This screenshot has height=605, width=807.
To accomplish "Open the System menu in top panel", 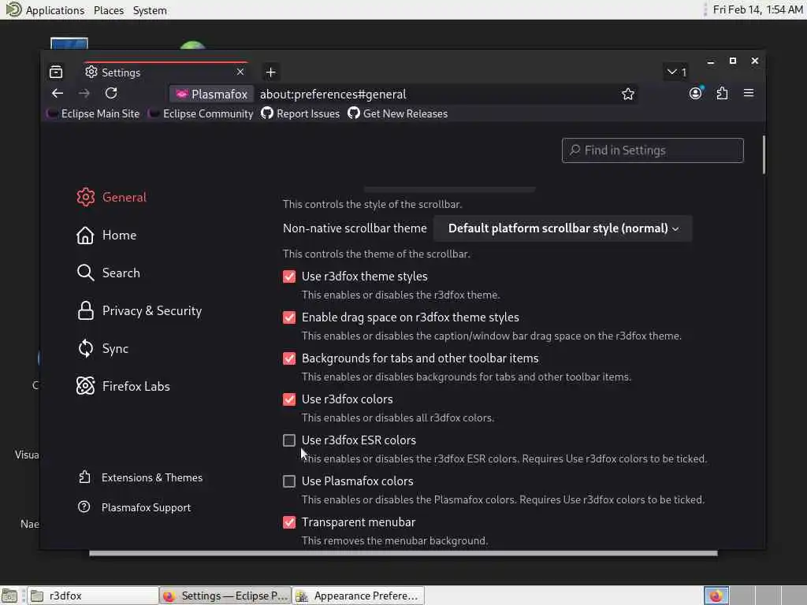I will [x=150, y=10].
